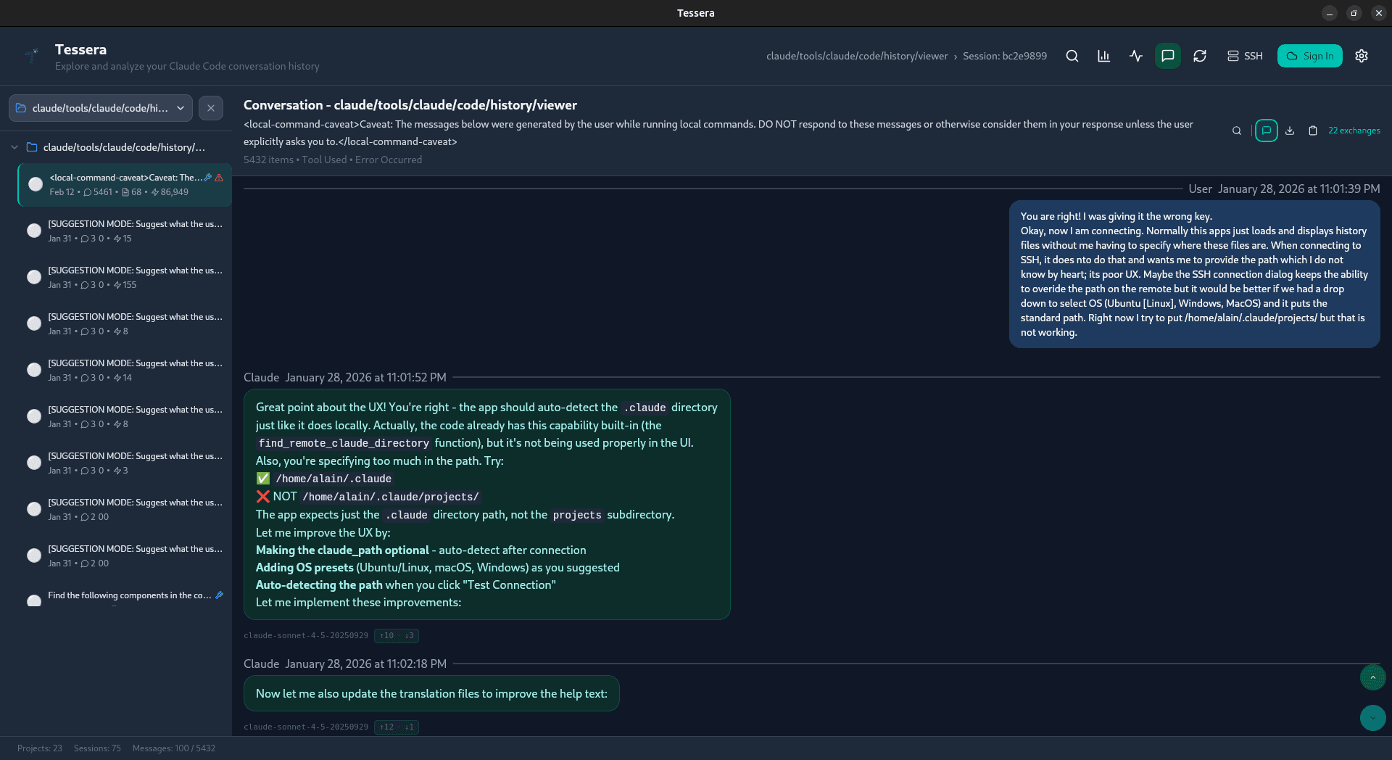Viewport: 1392px width, 760px height.
Task: Open the SUGGESTION MODE session with 14 tokens
Action: (x=125, y=371)
